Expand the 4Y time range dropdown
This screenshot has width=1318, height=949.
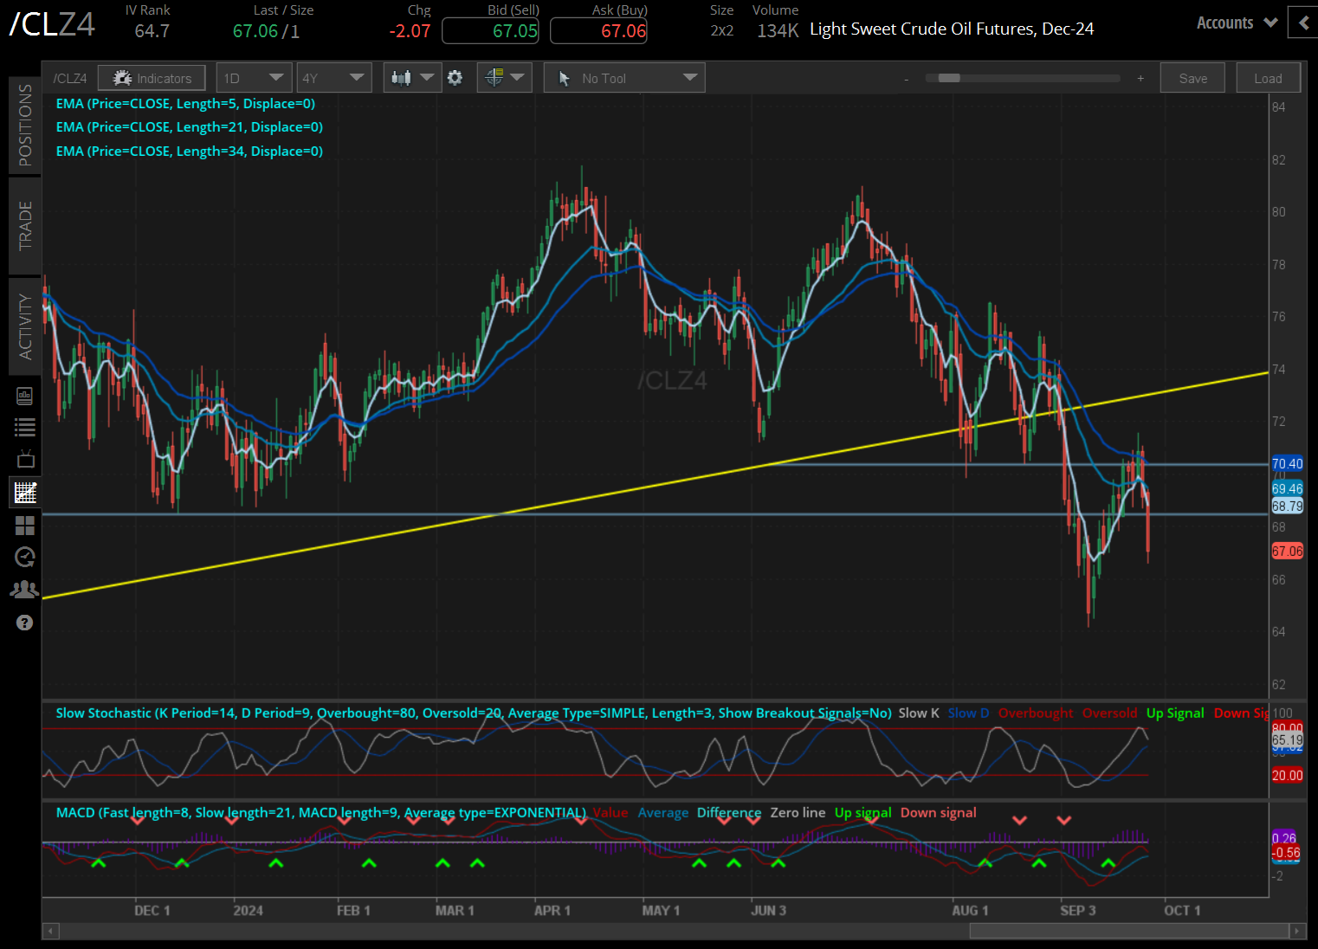coord(333,78)
